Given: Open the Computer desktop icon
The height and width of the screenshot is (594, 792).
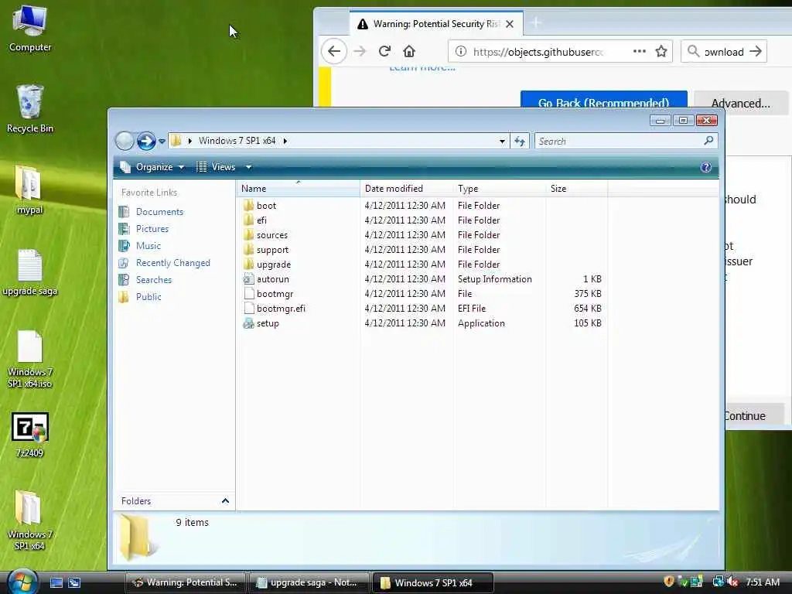Looking at the screenshot, I should [x=30, y=29].
